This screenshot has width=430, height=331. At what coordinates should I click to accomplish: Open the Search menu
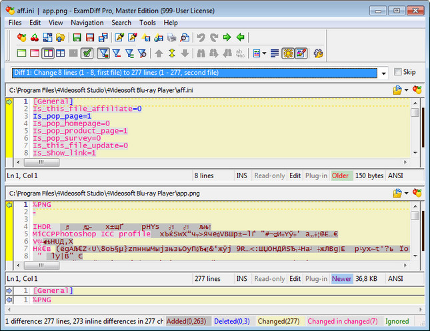point(121,23)
